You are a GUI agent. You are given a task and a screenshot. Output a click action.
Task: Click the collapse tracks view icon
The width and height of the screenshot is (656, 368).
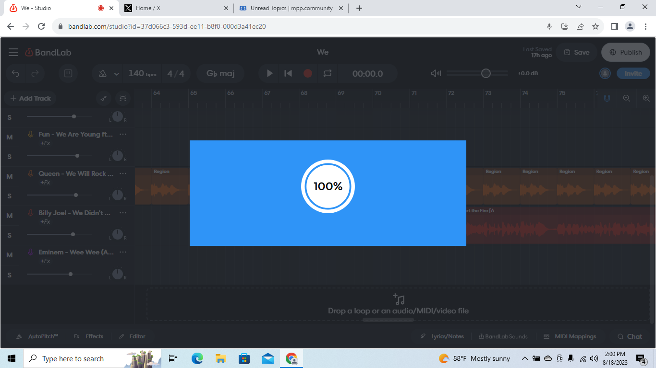tap(123, 98)
